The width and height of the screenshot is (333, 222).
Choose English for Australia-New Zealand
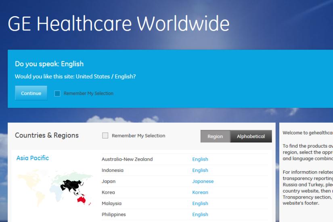(200, 159)
